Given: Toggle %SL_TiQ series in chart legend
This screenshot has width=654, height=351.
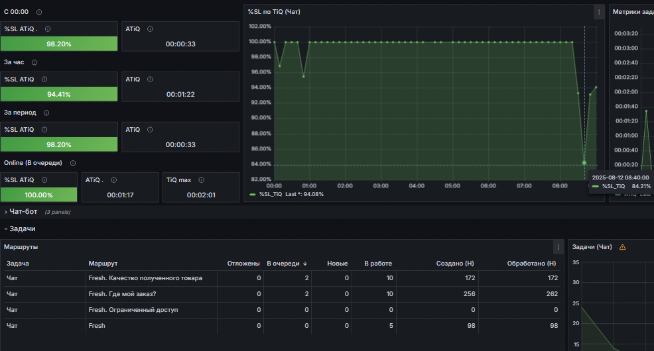Looking at the screenshot, I should [271, 195].
